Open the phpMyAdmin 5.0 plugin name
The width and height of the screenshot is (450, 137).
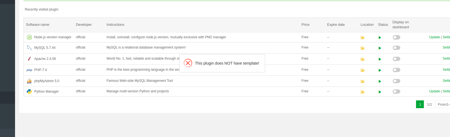[47, 81]
